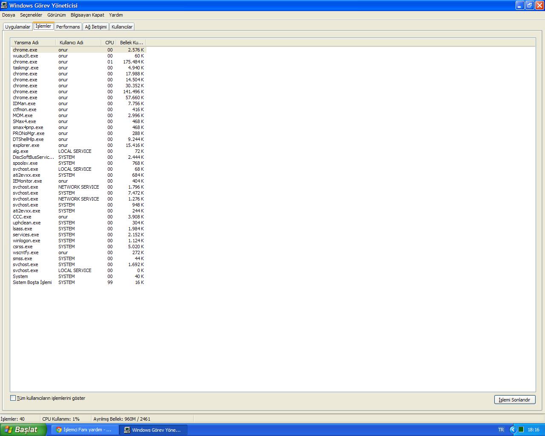Select the explorer.exe process
545x436 pixels.
point(78,145)
